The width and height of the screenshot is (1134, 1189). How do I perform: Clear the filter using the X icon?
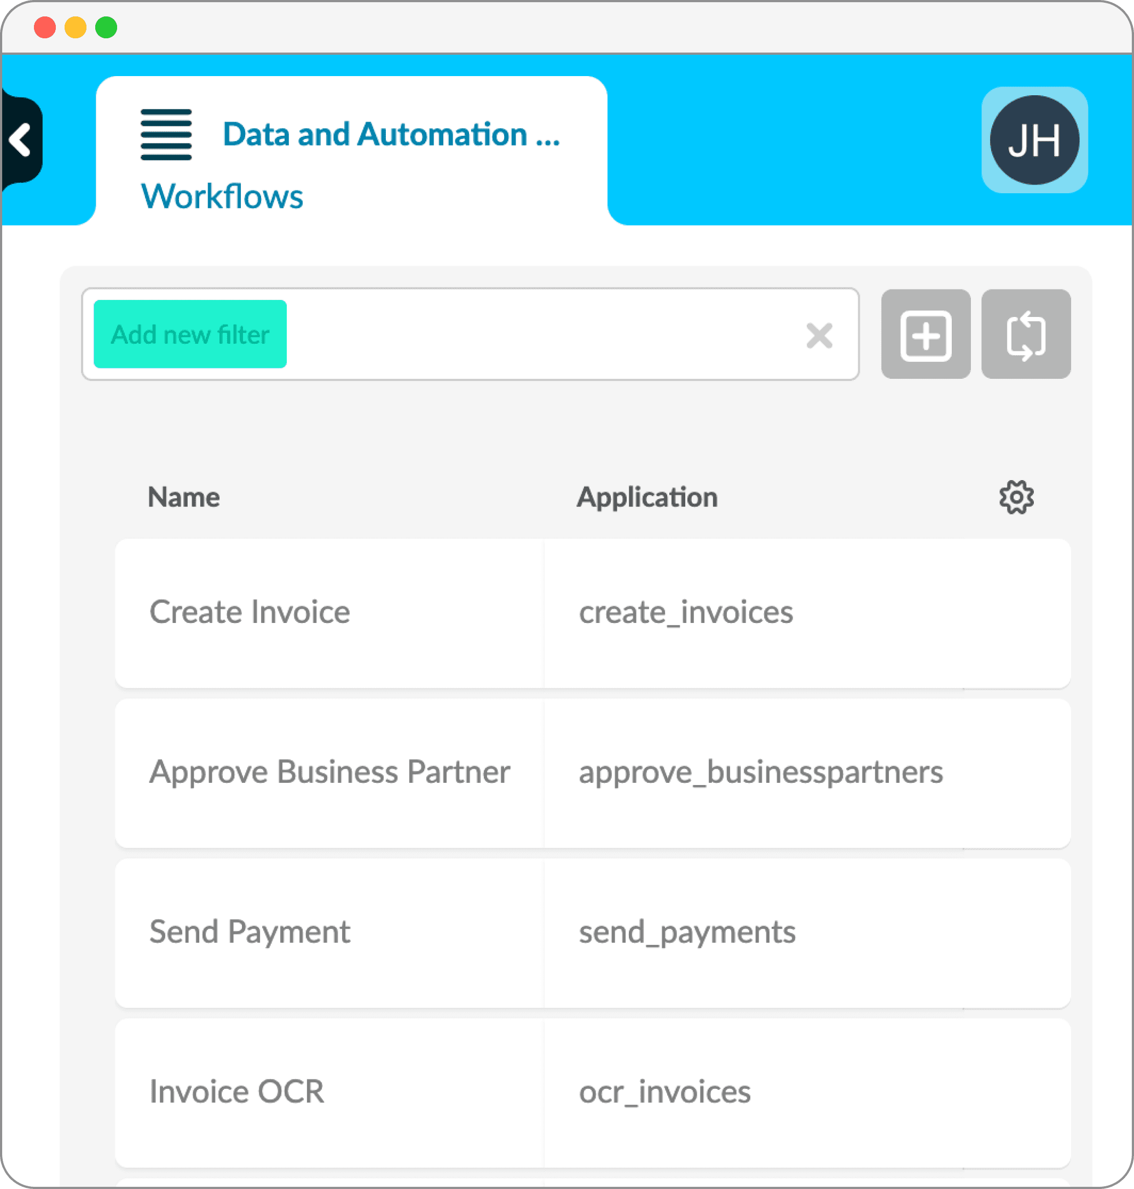coord(819,336)
